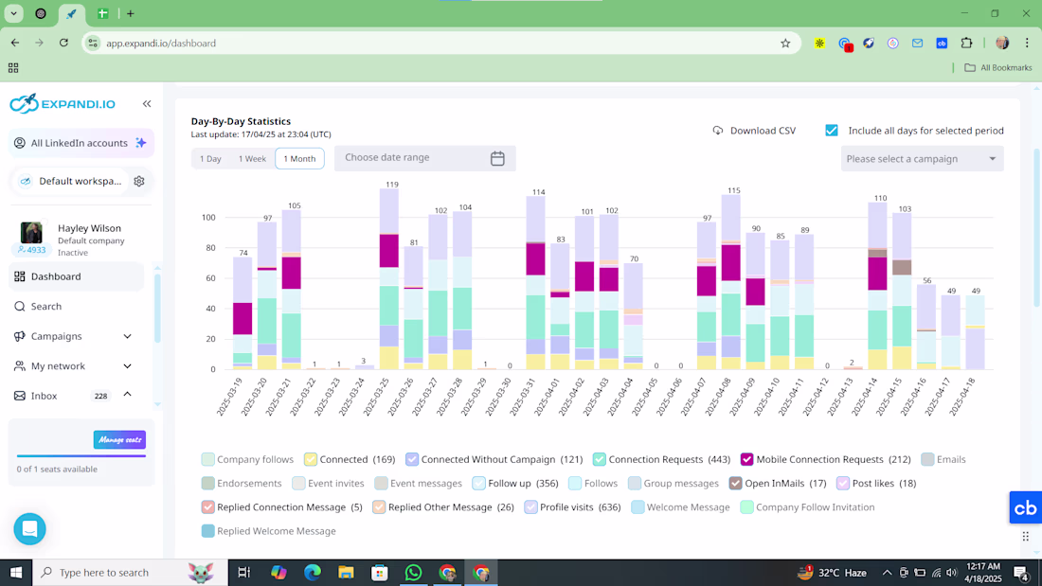Collapse the sidebar with double-chevron icon

click(147, 103)
